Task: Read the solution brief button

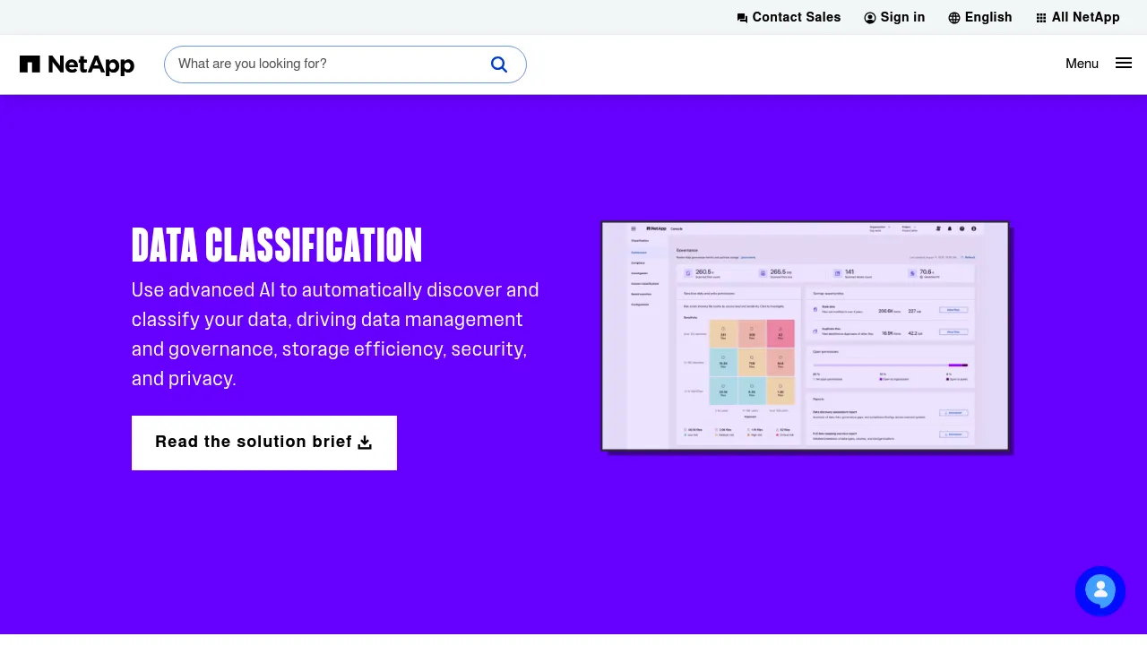Action: coord(264,443)
